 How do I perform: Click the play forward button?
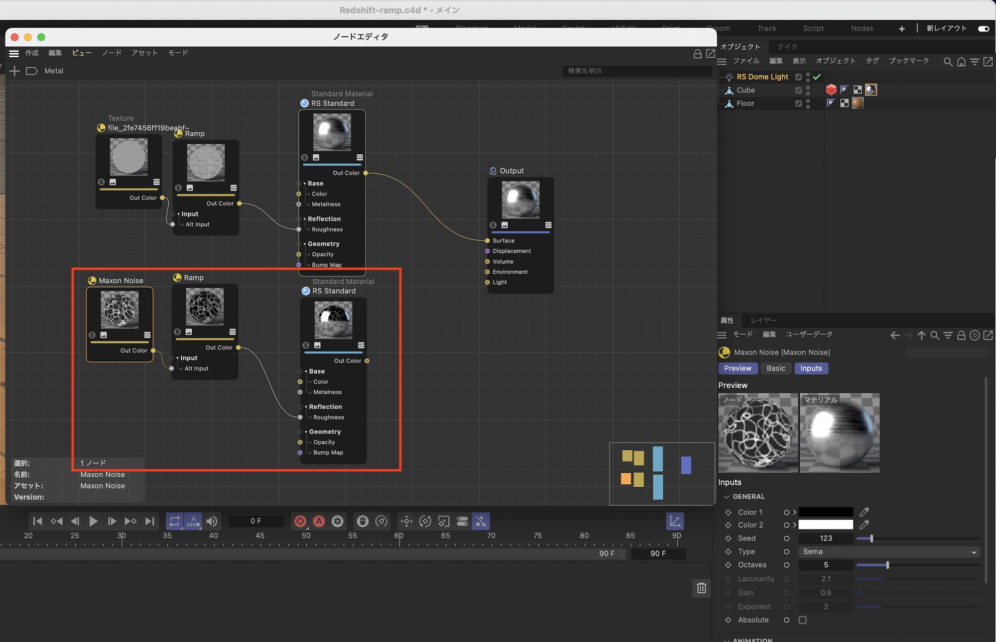pos(93,521)
